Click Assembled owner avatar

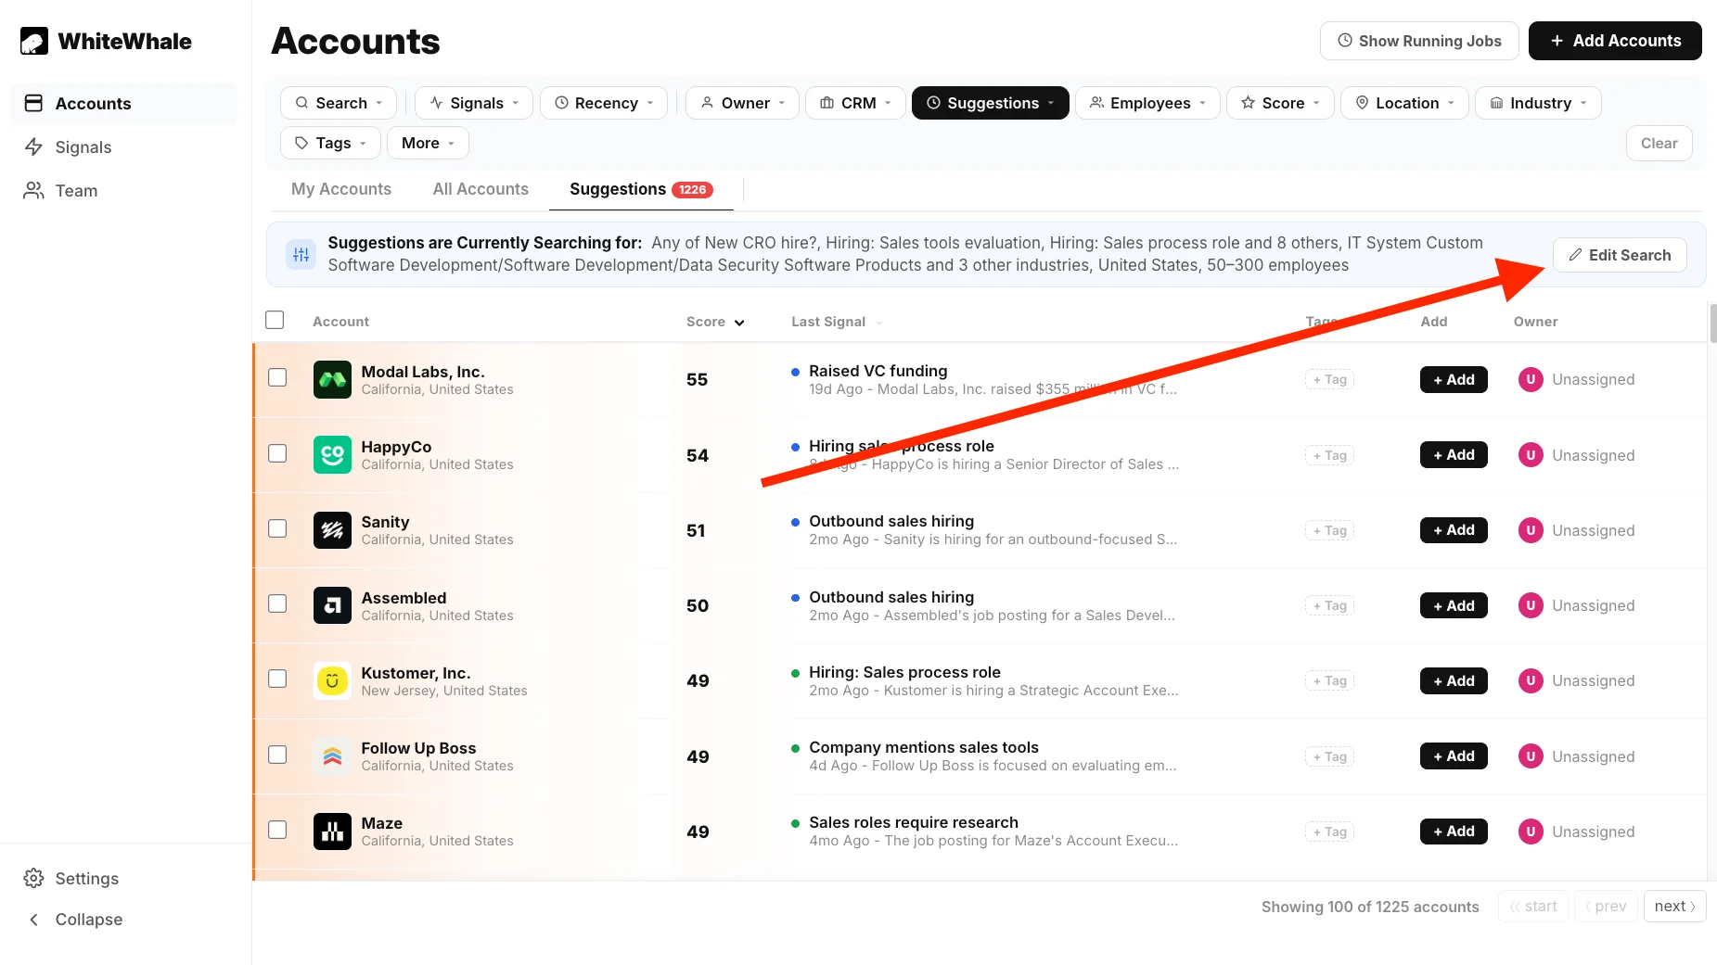1531,605
